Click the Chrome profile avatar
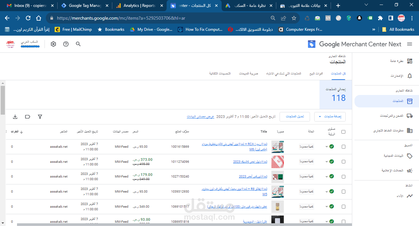This screenshot has height=226, width=419. (x=401, y=18)
